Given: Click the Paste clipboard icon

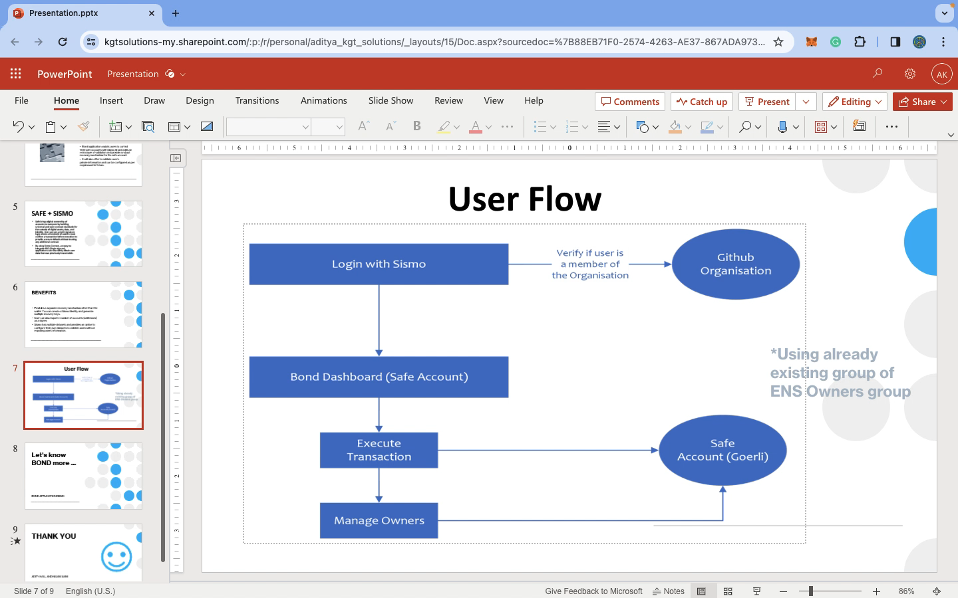Looking at the screenshot, I should pyautogui.click(x=51, y=126).
